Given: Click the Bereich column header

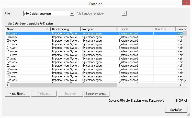Looking at the screenshot, I should coord(135,29).
